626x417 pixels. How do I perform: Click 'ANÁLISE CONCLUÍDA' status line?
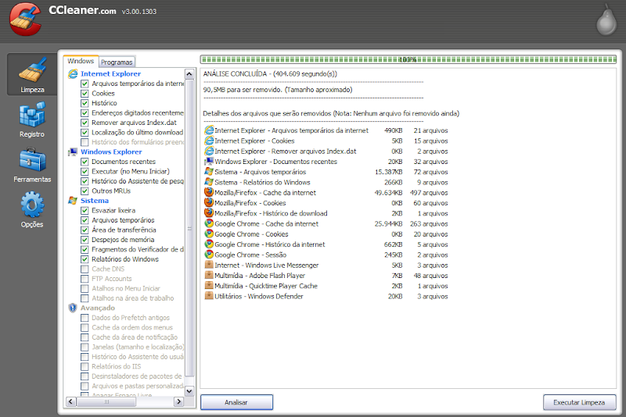point(270,74)
